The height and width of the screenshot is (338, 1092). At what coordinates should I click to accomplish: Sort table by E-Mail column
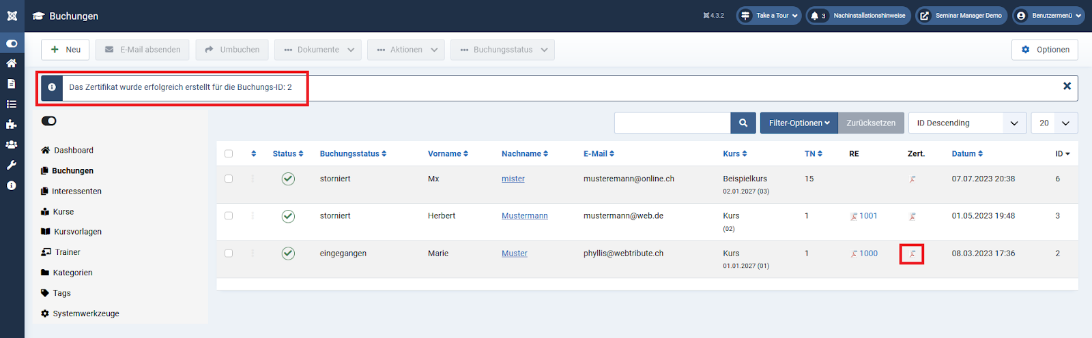(x=599, y=154)
